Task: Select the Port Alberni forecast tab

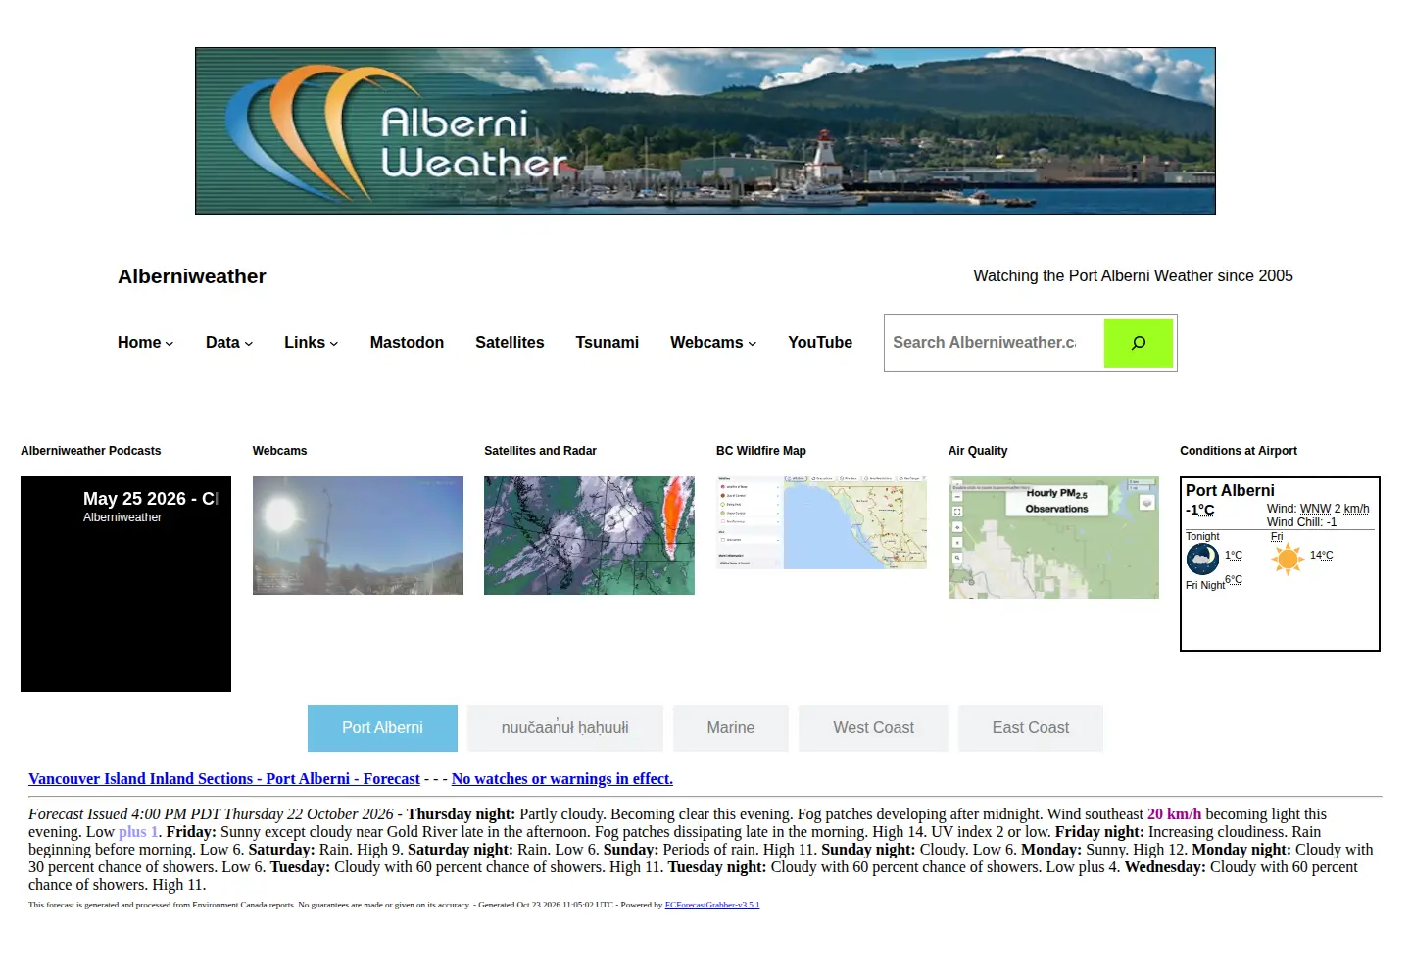Action: [x=382, y=728]
